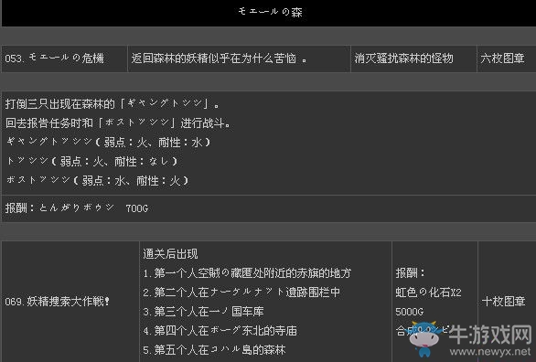Click the トツシシ line with 耐性：なし

tap(91, 161)
